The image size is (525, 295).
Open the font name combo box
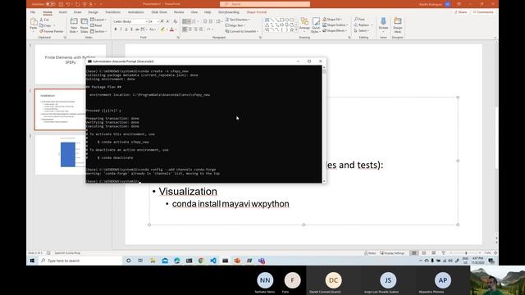[x=130, y=21]
